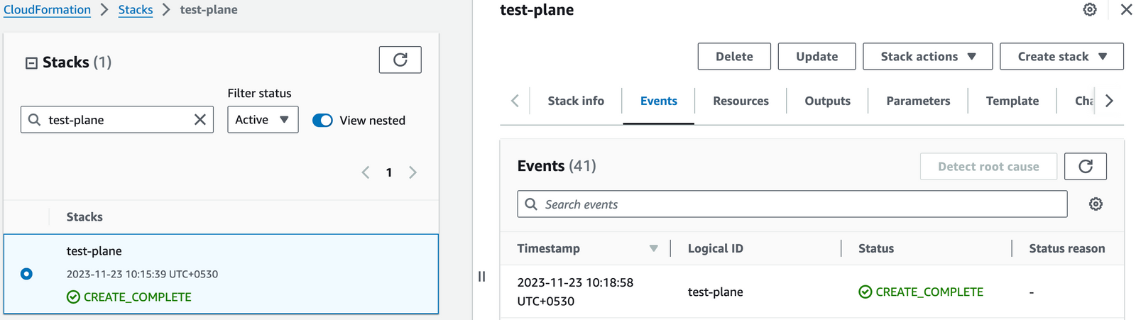Viewport: 1136px width, 320px height.
Task: Click the stacks search field
Action: pos(117,120)
